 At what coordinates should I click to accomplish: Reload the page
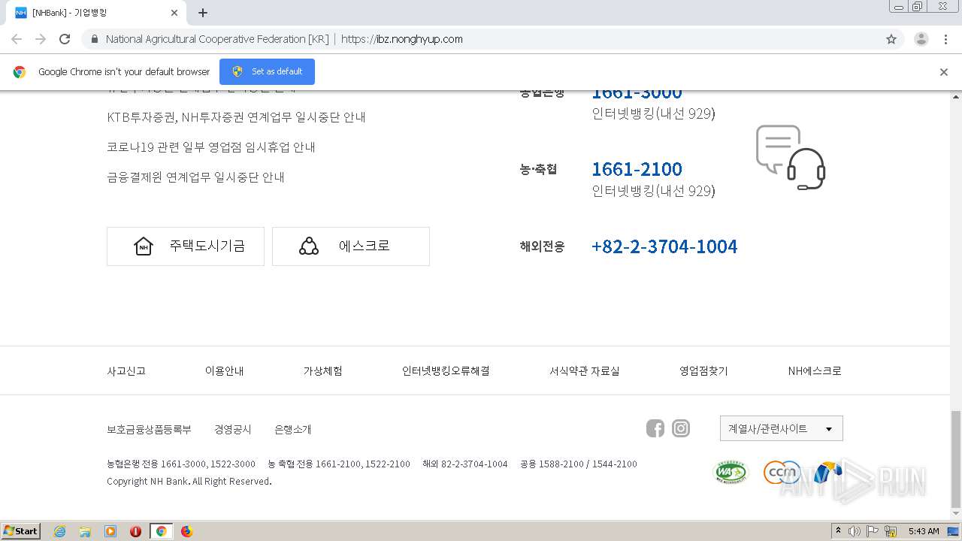(x=65, y=39)
